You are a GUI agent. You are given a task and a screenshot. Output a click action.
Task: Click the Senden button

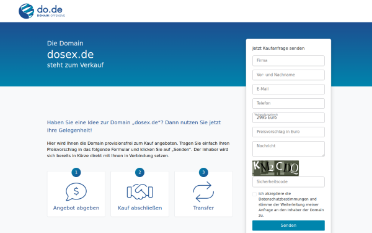(288, 225)
